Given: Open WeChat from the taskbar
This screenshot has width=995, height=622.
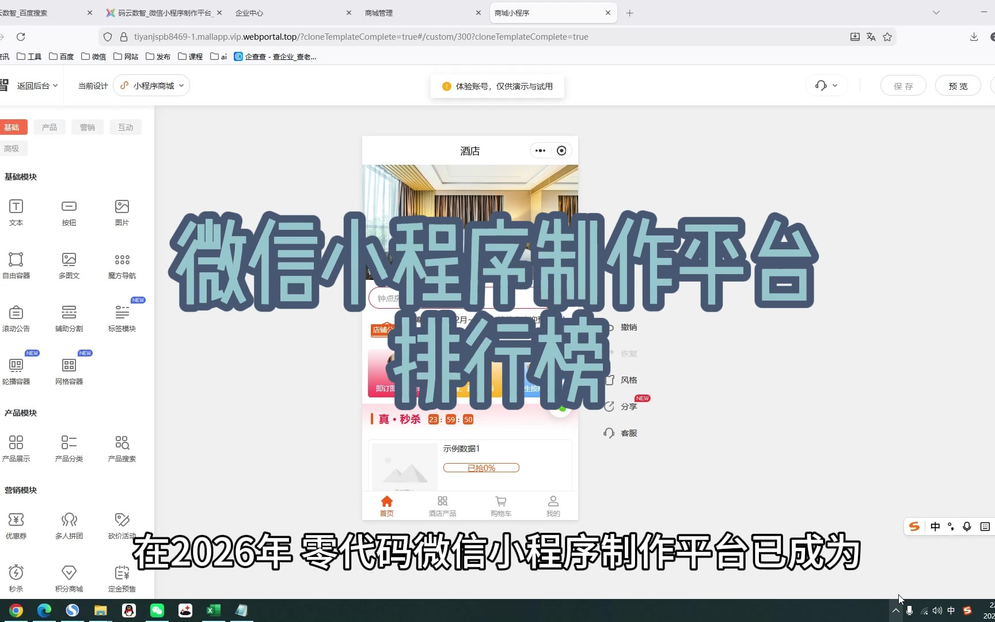Looking at the screenshot, I should coord(157,610).
